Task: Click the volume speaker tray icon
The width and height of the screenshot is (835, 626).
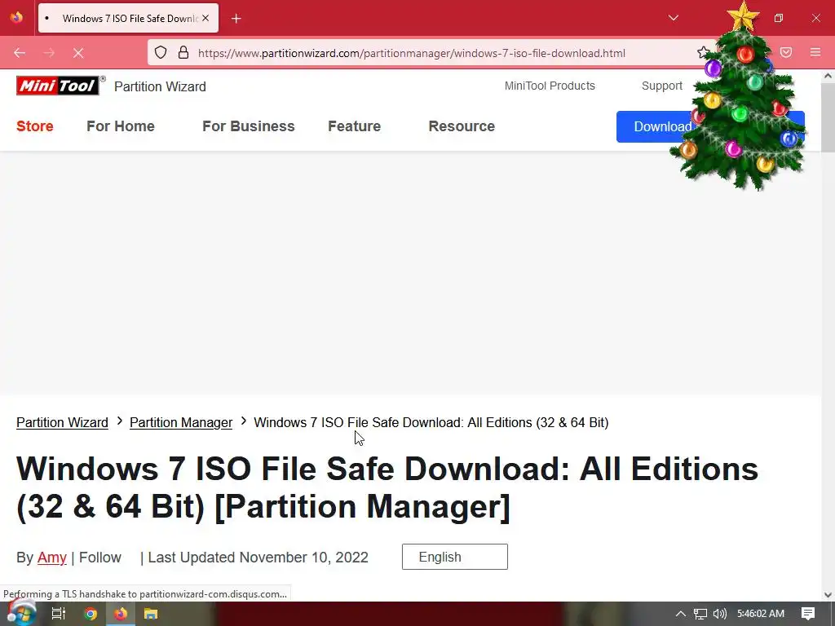Action: click(719, 614)
